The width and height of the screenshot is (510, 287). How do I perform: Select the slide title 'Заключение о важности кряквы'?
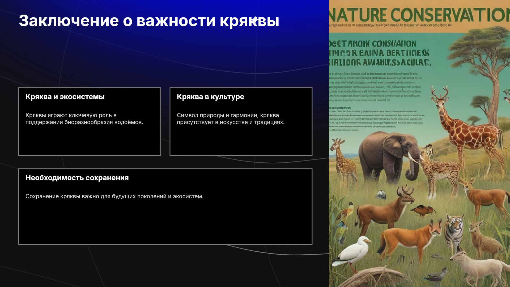(x=149, y=20)
